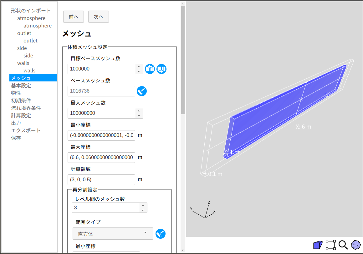Open the 初期条件 section

pos(21,101)
